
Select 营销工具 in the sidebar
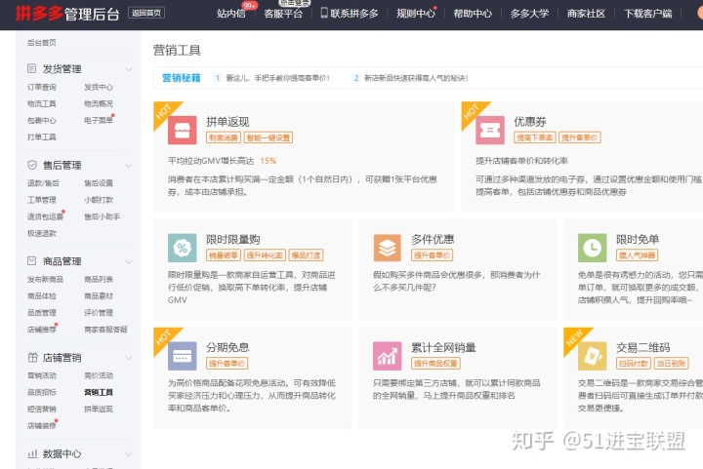pyautogui.click(x=99, y=392)
